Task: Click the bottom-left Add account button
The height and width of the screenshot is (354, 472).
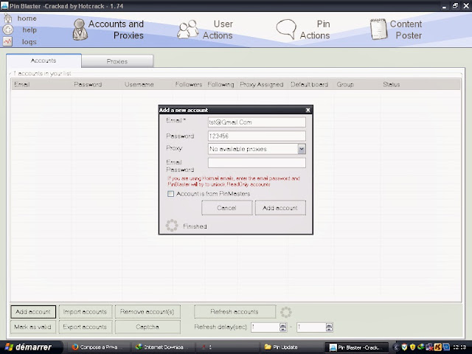Action: point(33,312)
